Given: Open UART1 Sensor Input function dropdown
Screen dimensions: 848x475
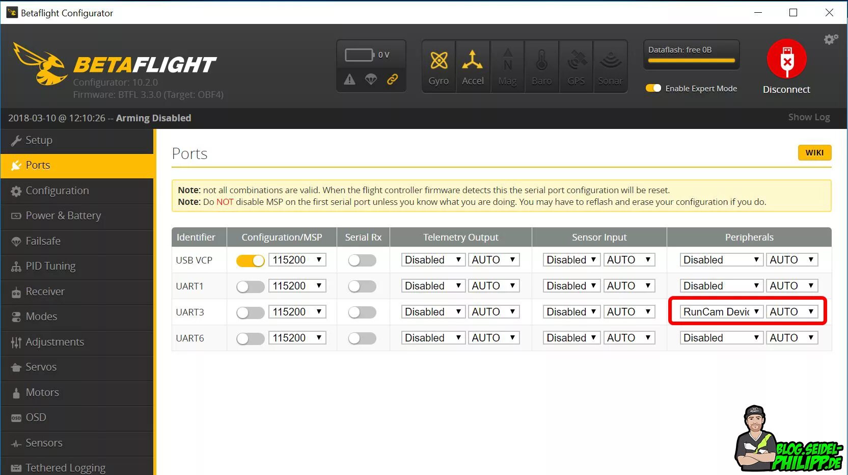Looking at the screenshot, I should 571,286.
